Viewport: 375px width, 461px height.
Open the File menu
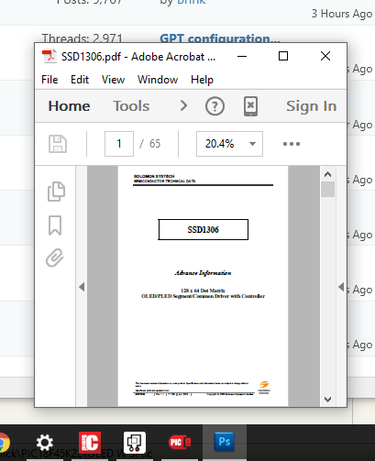tap(50, 80)
